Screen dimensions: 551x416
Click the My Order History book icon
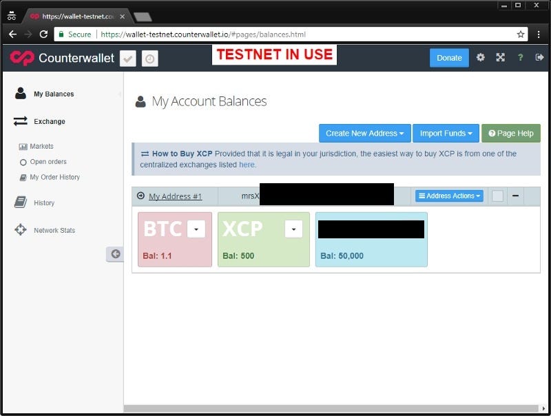point(23,178)
